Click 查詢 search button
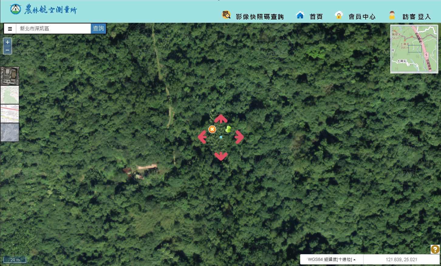The height and width of the screenshot is (266, 441). click(x=98, y=29)
